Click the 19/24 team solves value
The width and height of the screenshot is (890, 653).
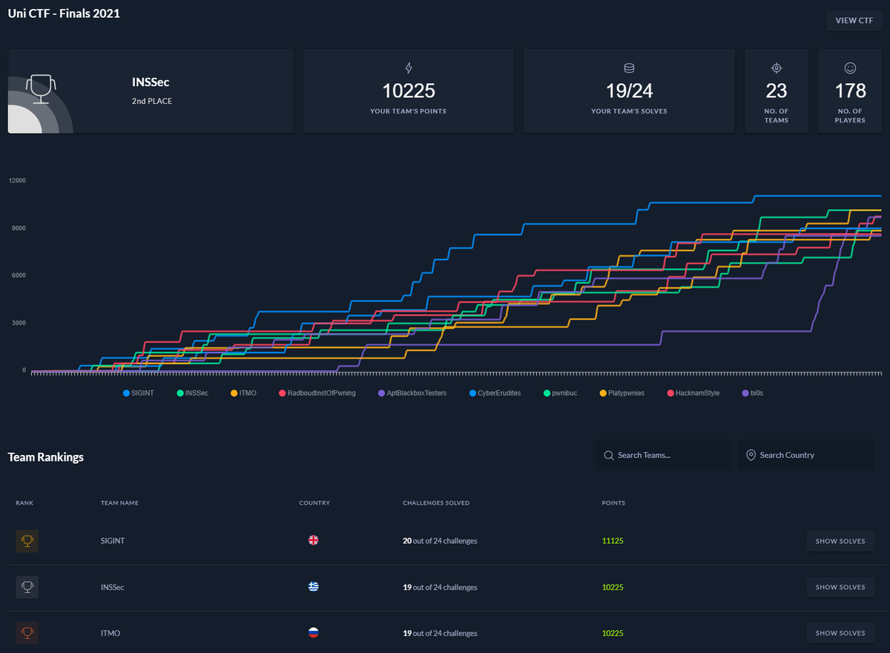(x=630, y=91)
